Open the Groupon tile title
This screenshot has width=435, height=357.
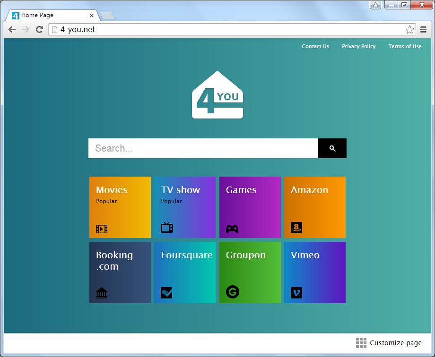pos(245,255)
